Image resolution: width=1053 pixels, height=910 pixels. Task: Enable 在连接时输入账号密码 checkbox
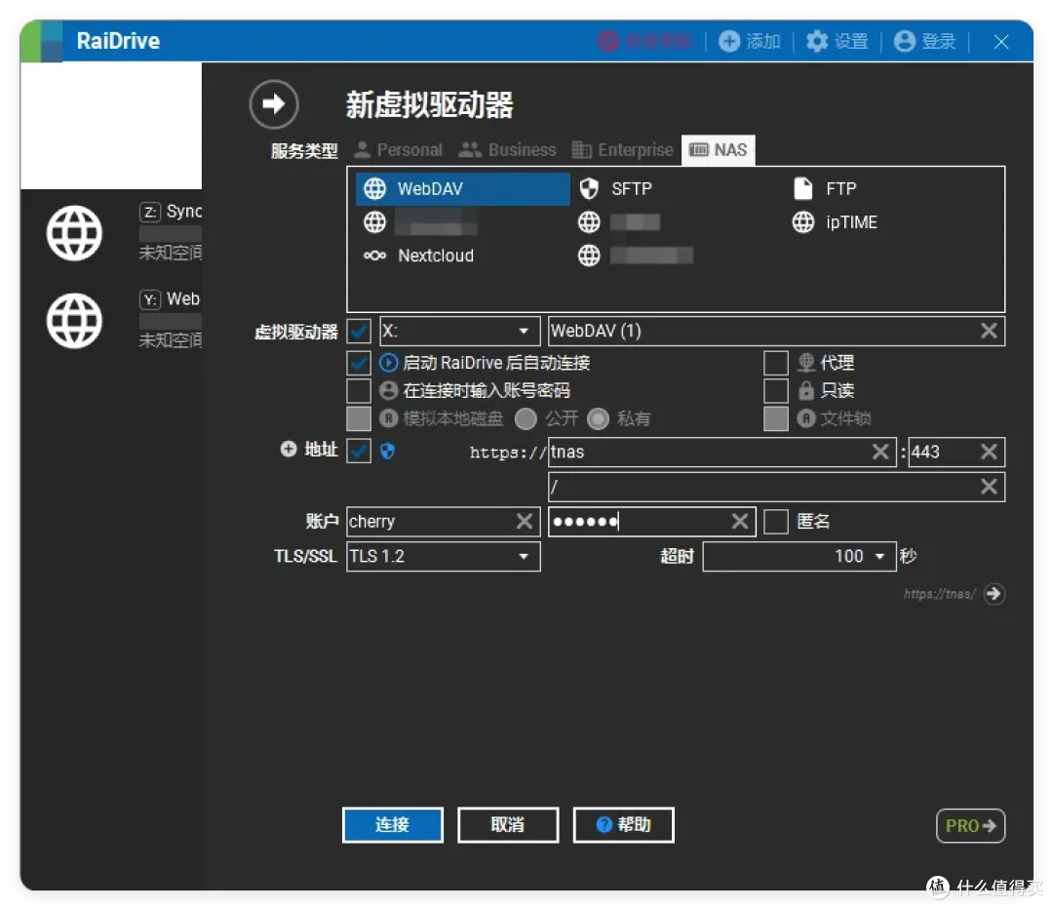tap(359, 390)
